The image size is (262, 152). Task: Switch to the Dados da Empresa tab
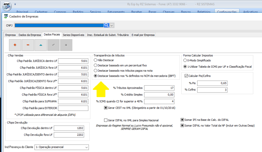tap(30, 35)
